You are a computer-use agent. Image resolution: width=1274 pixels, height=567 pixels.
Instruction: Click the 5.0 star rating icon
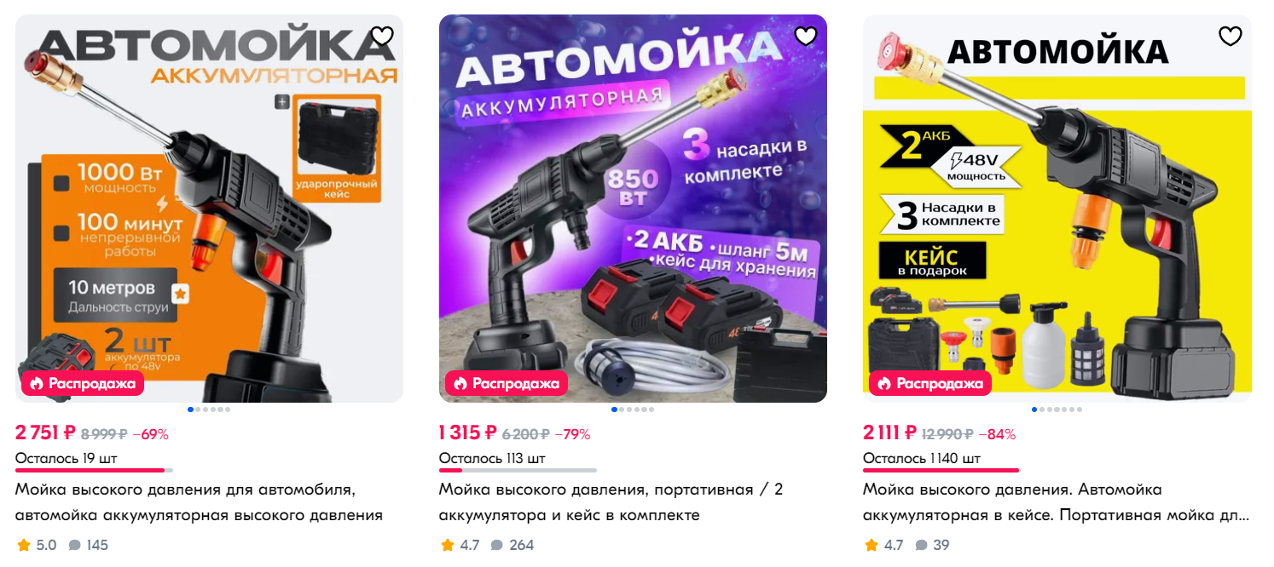point(23,545)
